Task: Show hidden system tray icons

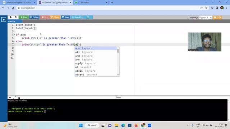Action: 188,125
